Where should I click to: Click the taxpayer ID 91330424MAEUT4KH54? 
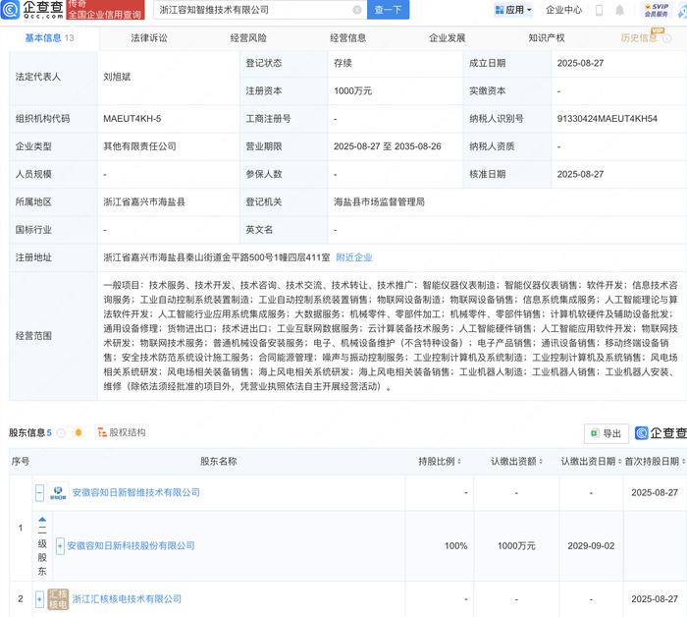click(608, 119)
